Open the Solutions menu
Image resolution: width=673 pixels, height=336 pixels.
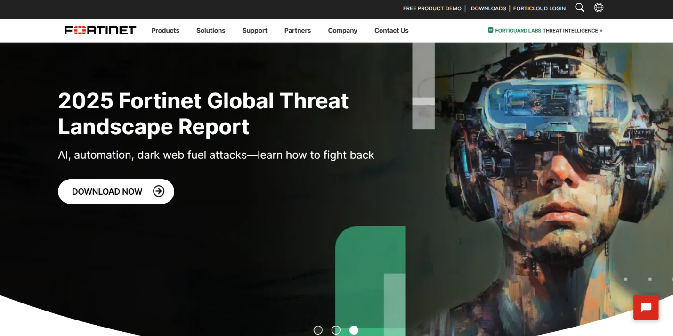click(211, 31)
